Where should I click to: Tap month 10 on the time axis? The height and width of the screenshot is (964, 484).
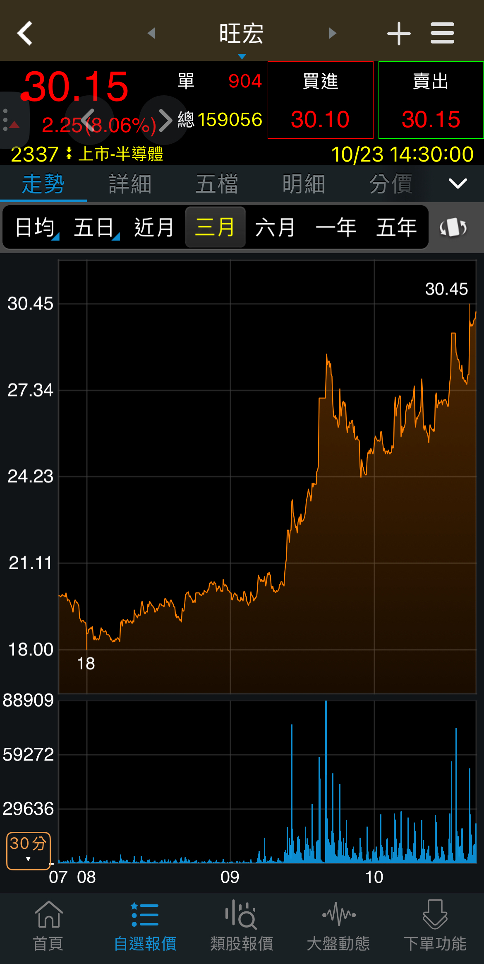point(374,877)
